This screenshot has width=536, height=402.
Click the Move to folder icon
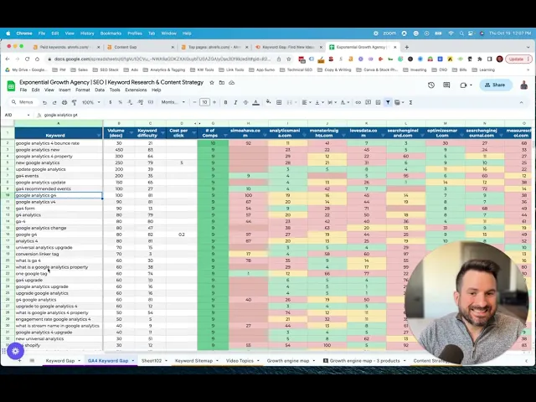222,82
